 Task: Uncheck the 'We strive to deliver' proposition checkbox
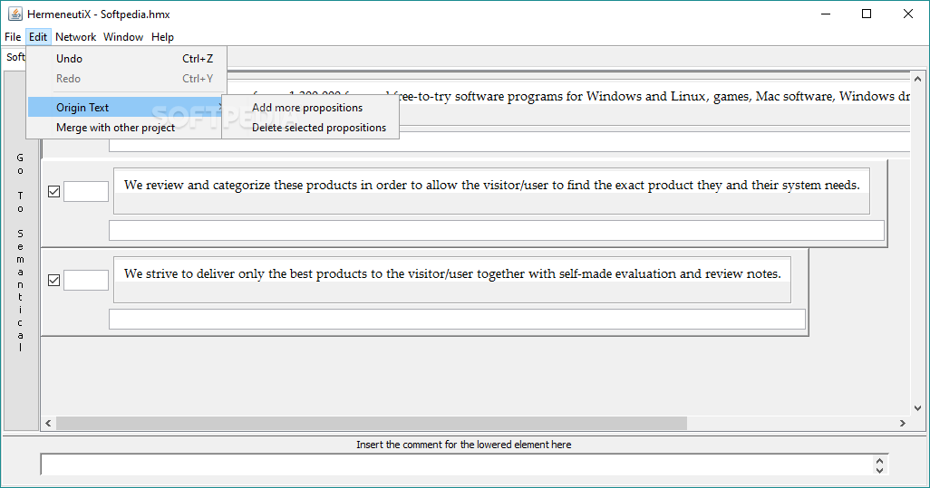(54, 280)
